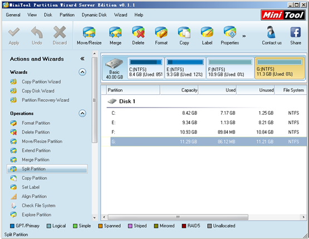Click the 89.84 MB used value
This screenshot has height=239, width=309.
click(x=227, y=132)
